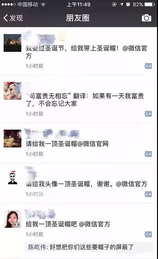Tap the battery indicator in status bar
Viewport: 158px width, 259px height.
click(150, 5)
